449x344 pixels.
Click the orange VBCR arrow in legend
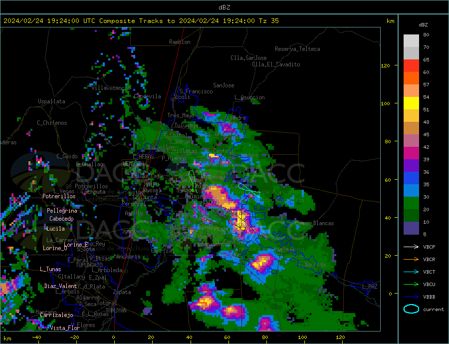point(411,259)
